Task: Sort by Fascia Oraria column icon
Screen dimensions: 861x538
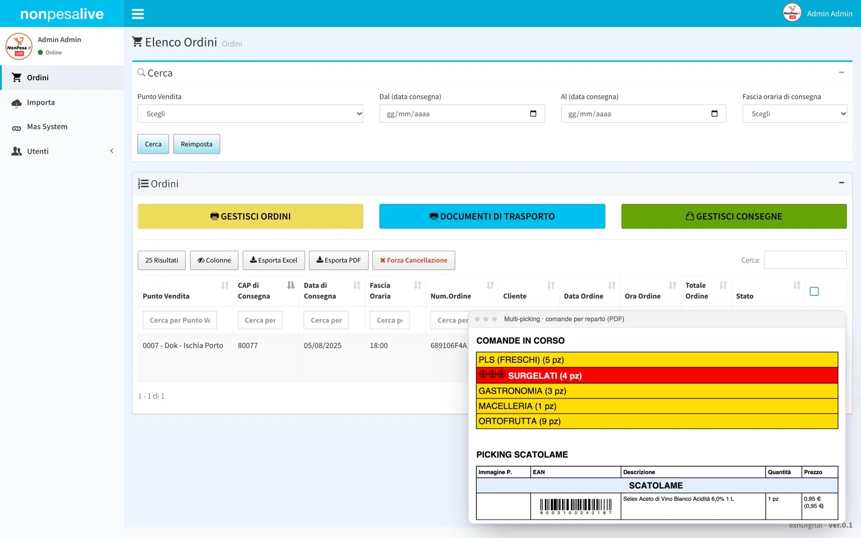Action: [418, 285]
